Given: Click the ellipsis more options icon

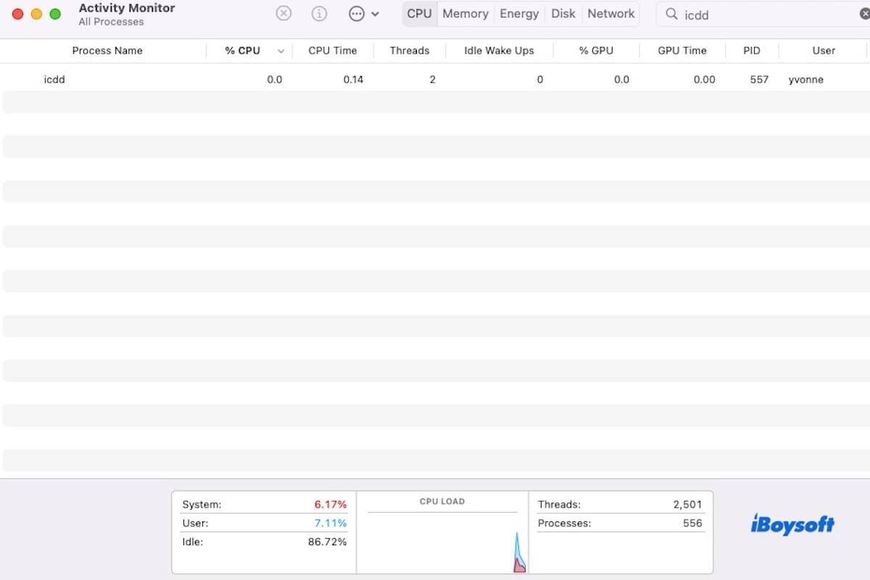Looking at the screenshot, I should (356, 14).
